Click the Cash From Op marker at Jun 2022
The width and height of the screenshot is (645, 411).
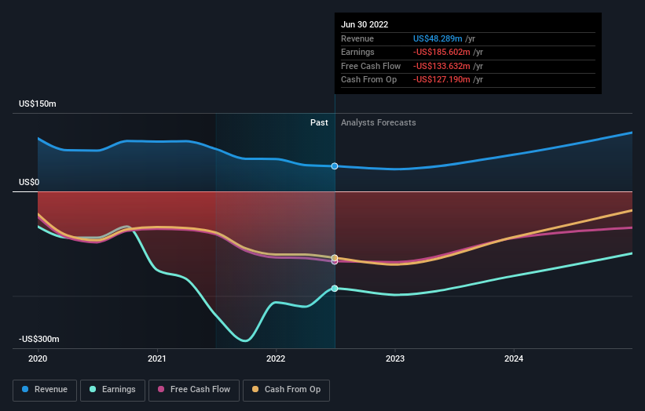[335, 258]
